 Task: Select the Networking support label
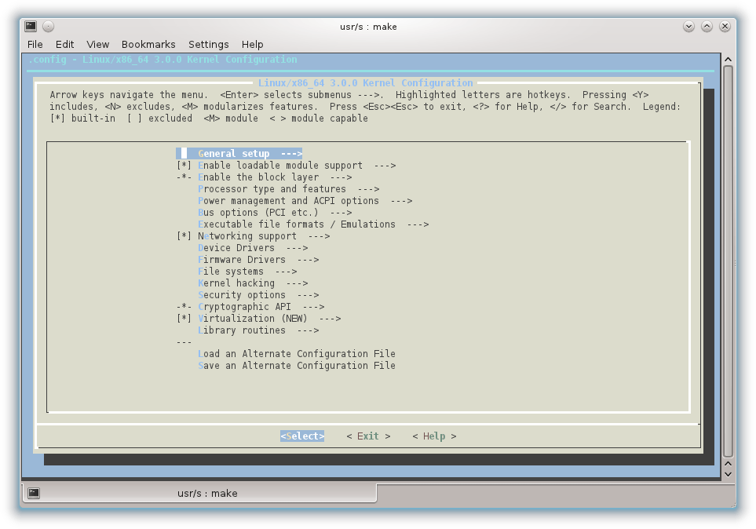(247, 235)
